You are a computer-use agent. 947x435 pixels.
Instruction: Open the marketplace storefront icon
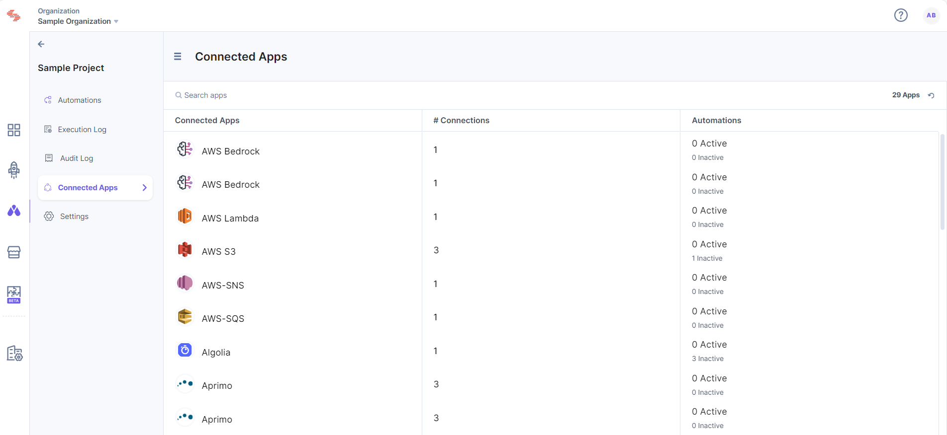point(14,252)
